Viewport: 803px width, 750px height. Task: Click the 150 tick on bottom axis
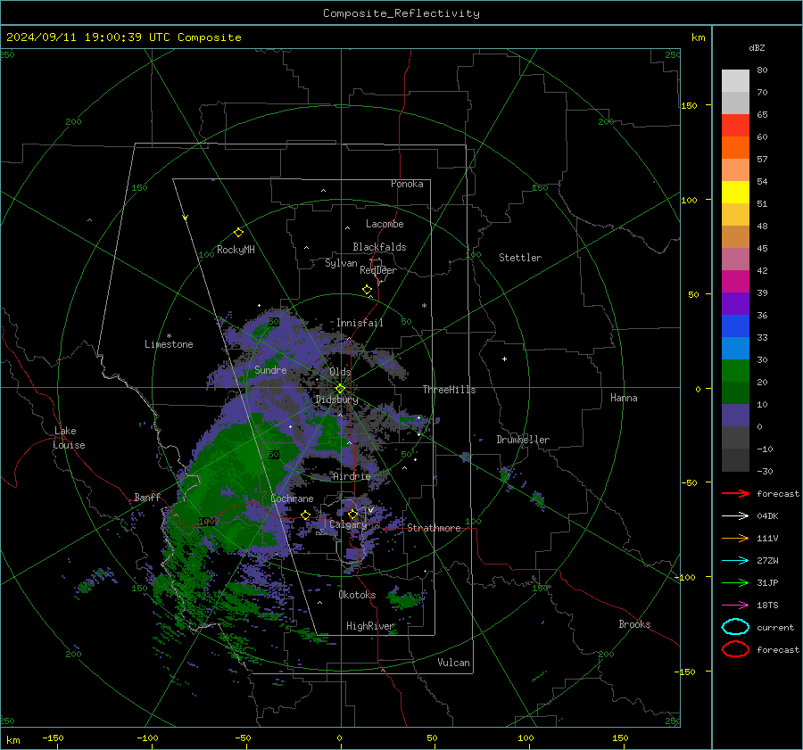coord(620,738)
